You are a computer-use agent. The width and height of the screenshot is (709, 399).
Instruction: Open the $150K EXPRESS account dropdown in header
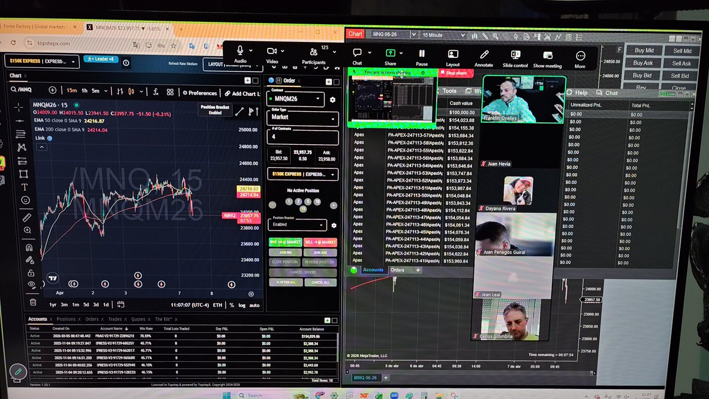tap(42, 61)
